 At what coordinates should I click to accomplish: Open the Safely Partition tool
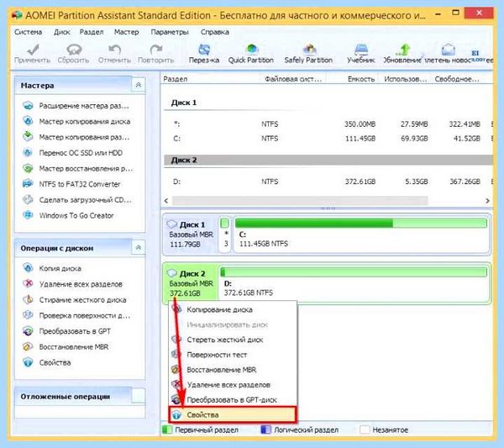tap(308, 54)
